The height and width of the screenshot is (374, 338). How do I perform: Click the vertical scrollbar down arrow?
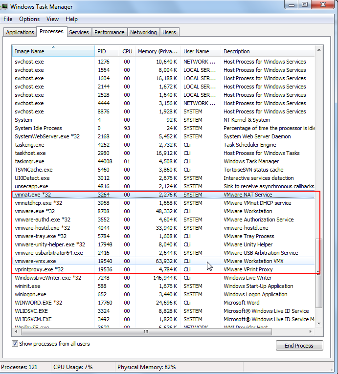[x=319, y=323]
